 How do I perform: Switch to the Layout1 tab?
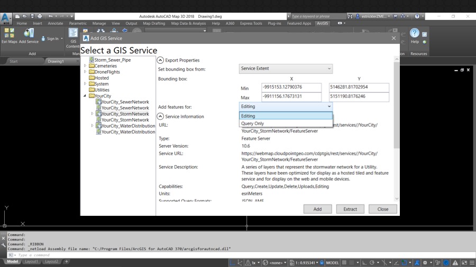(x=31, y=261)
